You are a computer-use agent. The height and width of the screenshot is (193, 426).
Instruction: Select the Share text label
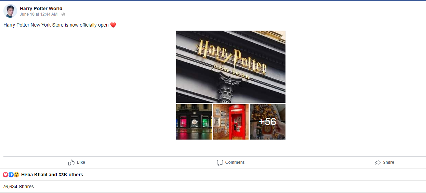click(388, 162)
